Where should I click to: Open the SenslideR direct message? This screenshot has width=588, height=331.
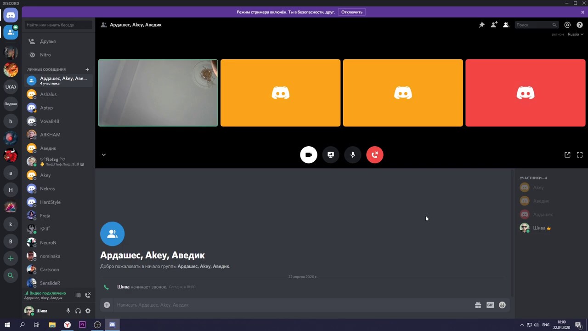58,283
